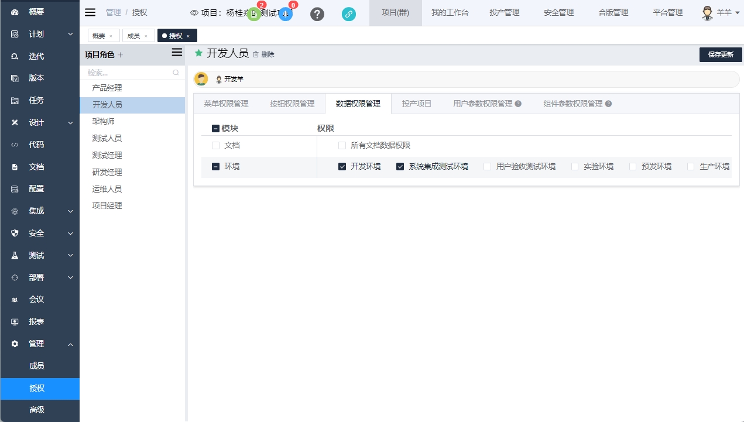Viewport: 744px width, 422px height.
Task: Switch to the 菜单权限管理 tab
Action: 226,104
